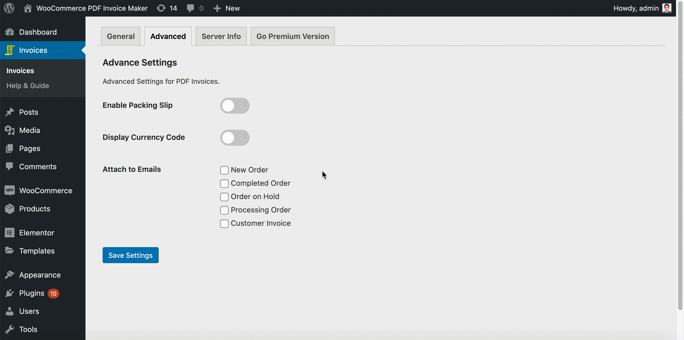Select the Processing Order checkbox
This screenshot has width=684, height=340.
pyautogui.click(x=225, y=210)
